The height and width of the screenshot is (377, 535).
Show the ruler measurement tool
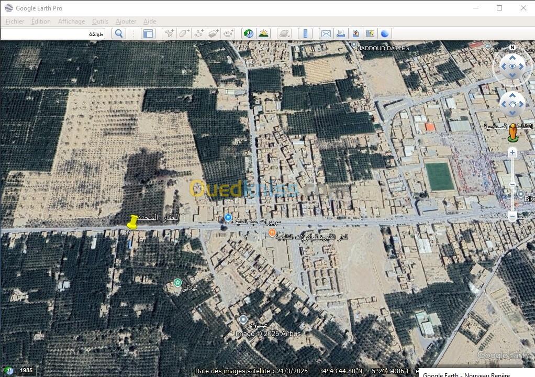[x=305, y=34]
